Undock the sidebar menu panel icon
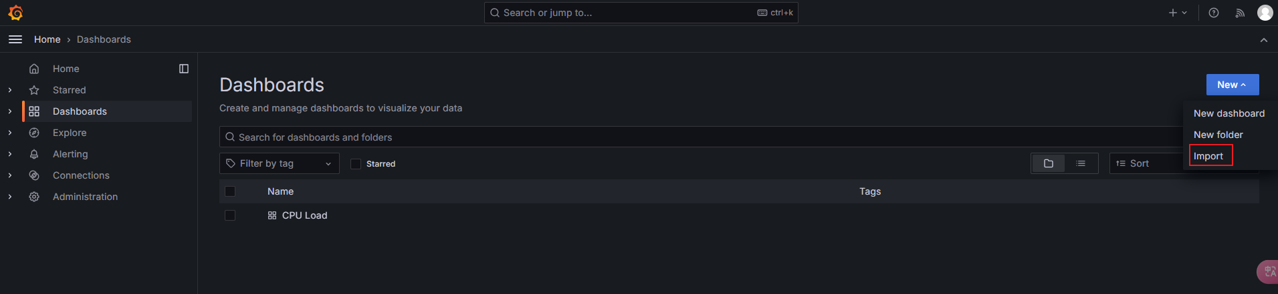 184,69
